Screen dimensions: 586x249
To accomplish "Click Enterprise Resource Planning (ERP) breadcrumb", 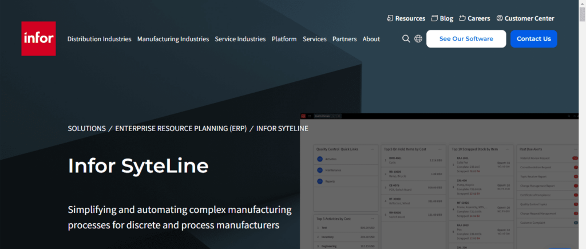I will 181,129.
